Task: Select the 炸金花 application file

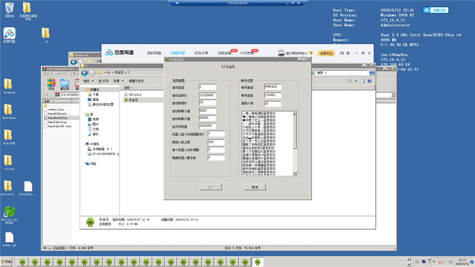Action: (133, 100)
